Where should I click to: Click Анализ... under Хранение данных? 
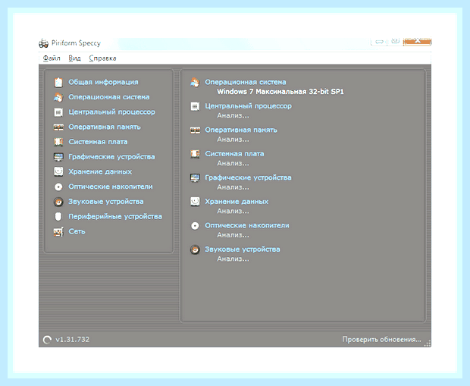click(233, 211)
